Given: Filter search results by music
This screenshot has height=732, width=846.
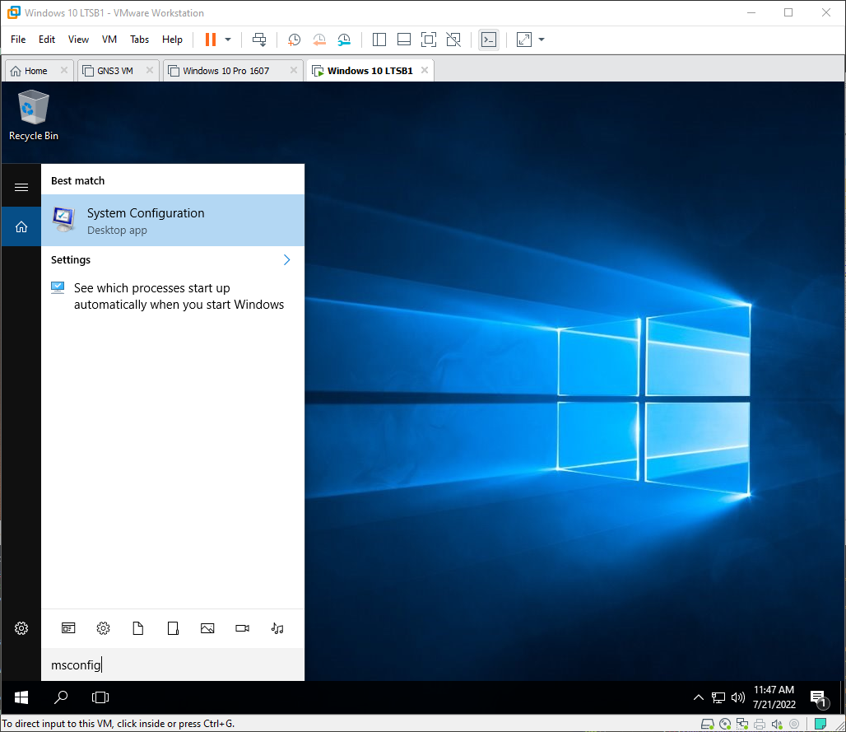Looking at the screenshot, I should tap(277, 628).
